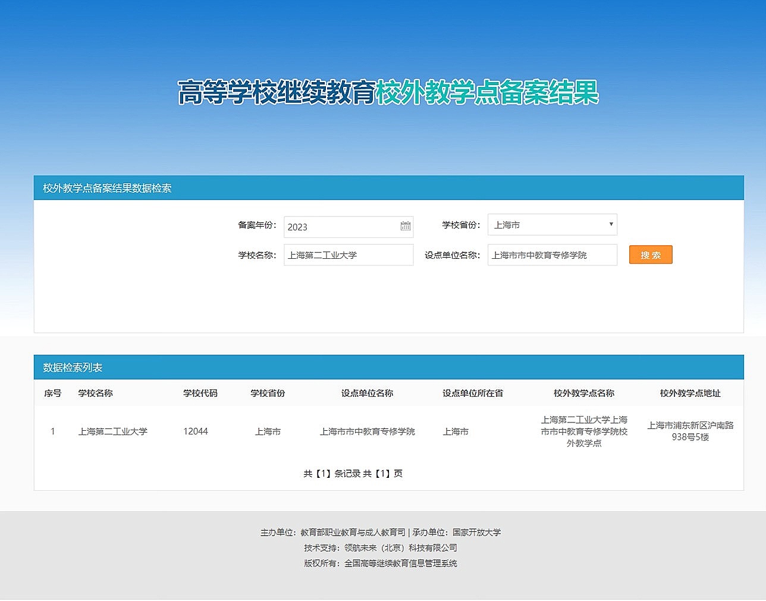Click the 校外教学点备案结果数据检索 panel header

point(389,188)
